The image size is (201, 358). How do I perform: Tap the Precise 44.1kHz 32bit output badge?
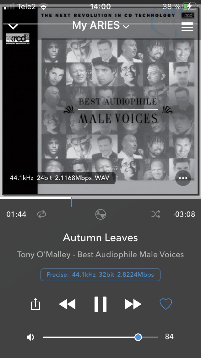tap(100, 275)
